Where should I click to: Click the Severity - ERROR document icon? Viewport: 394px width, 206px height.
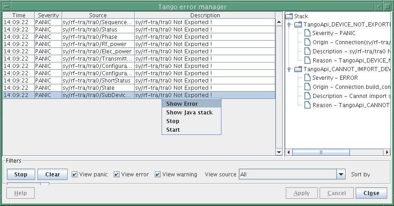[307, 77]
